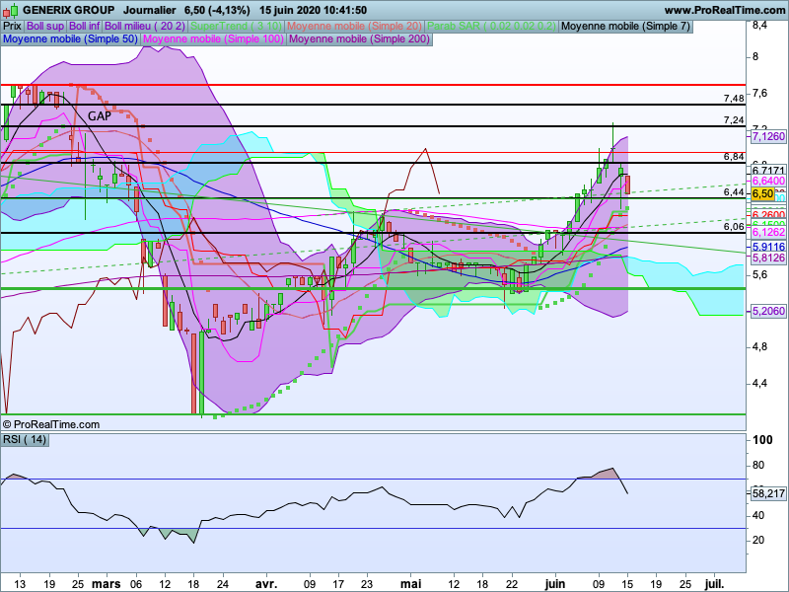Click the price label 5,8126

768,258
